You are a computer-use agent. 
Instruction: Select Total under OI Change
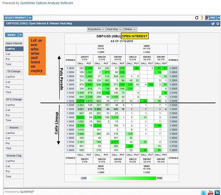tap(14, 92)
